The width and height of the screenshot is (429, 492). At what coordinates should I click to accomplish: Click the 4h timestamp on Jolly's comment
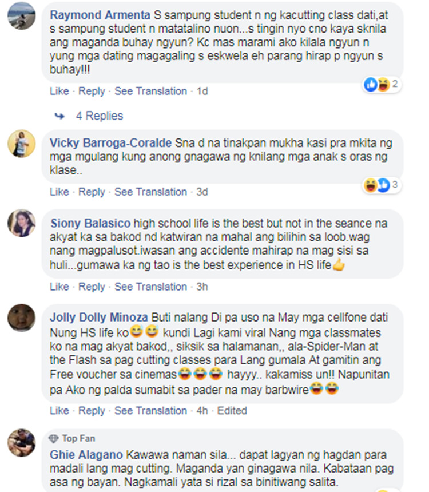(x=202, y=411)
